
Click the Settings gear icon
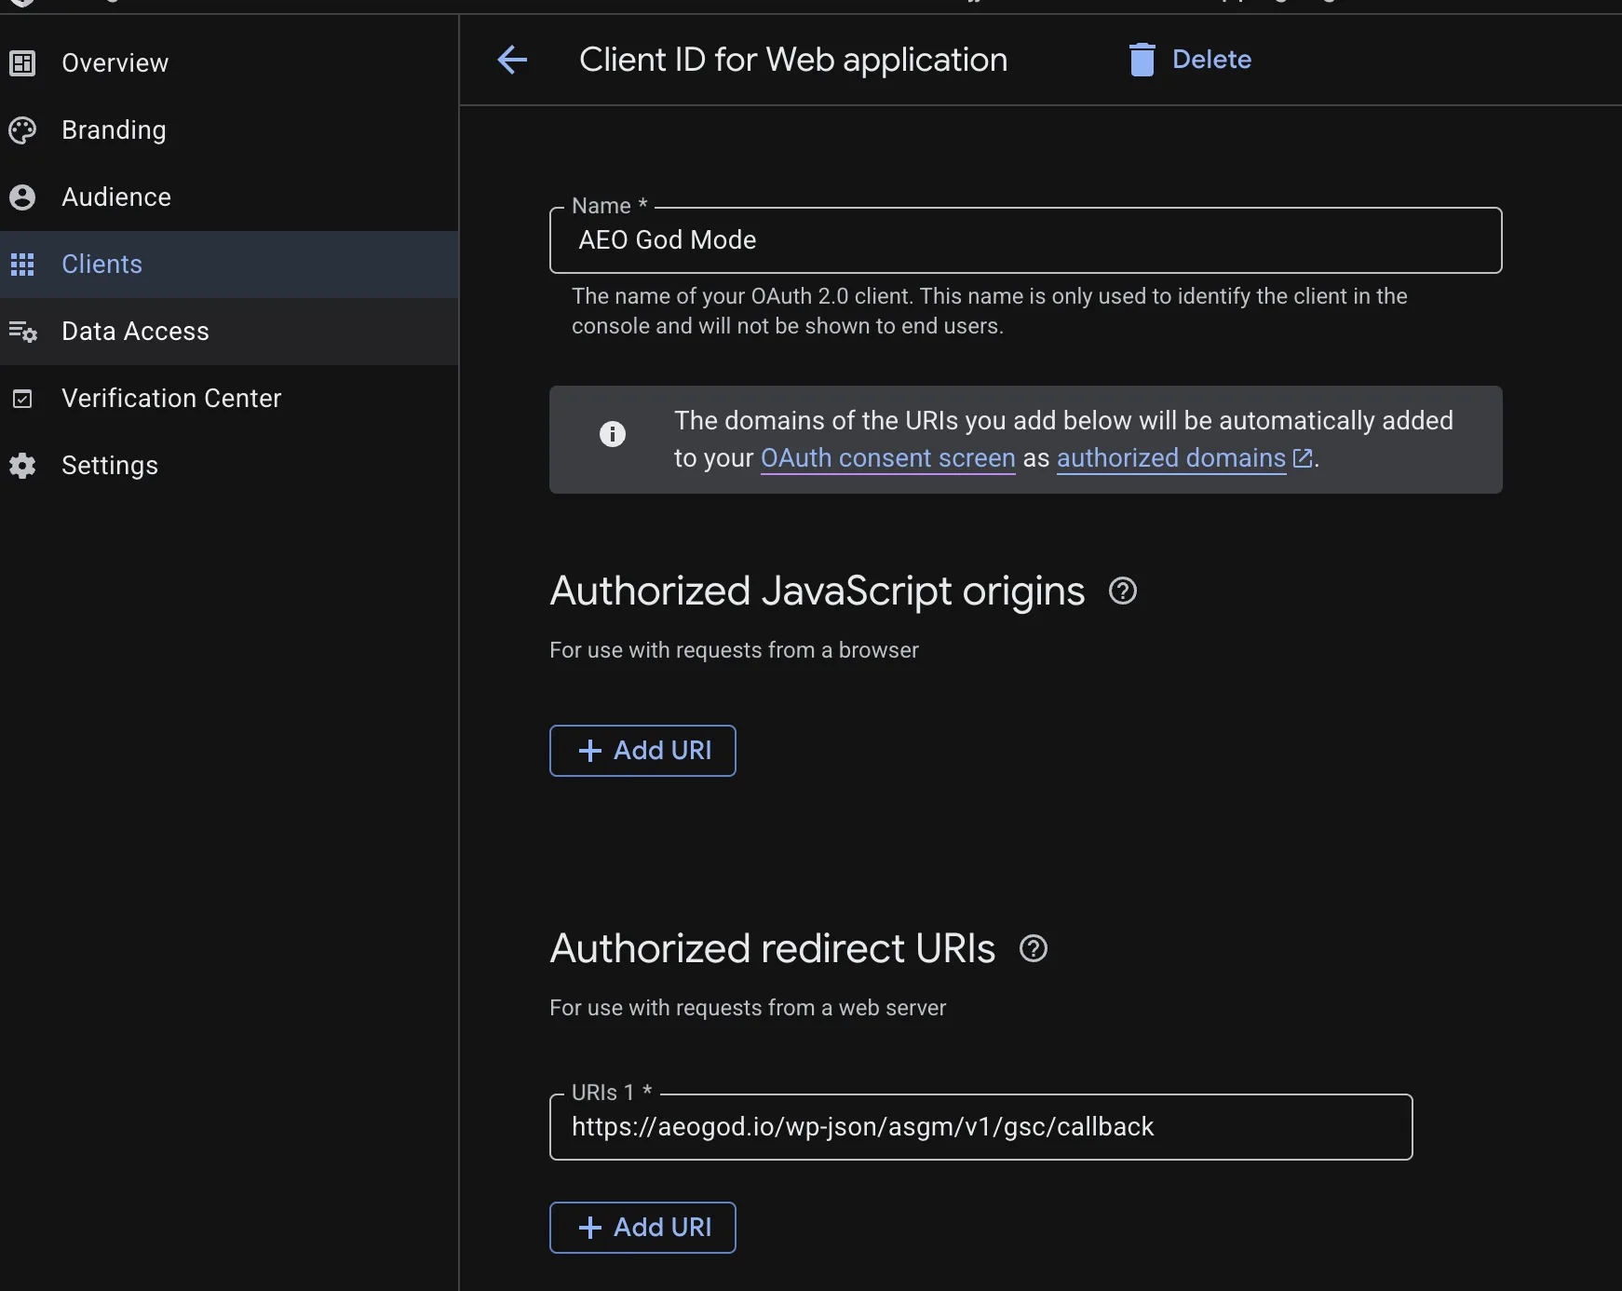[22, 466]
